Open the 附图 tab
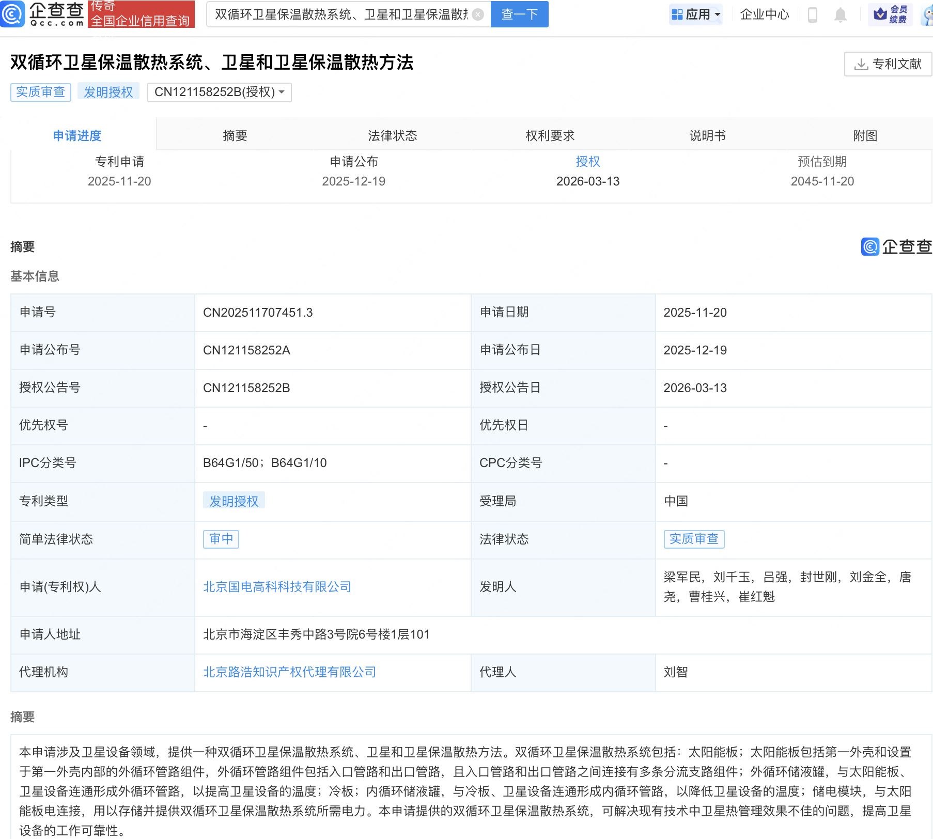933x839 pixels. pyautogui.click(x=865, y=135)
